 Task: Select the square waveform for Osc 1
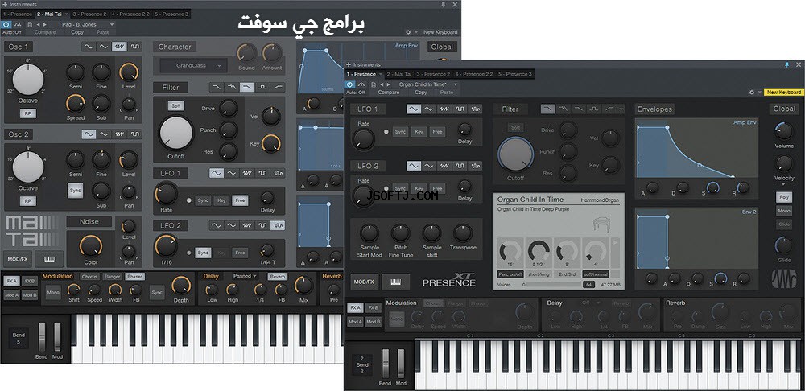pos(135,47)
